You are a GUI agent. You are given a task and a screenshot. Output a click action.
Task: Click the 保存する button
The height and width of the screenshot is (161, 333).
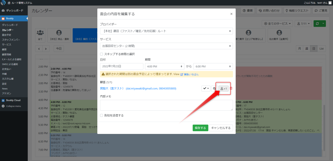pos(200,128)
